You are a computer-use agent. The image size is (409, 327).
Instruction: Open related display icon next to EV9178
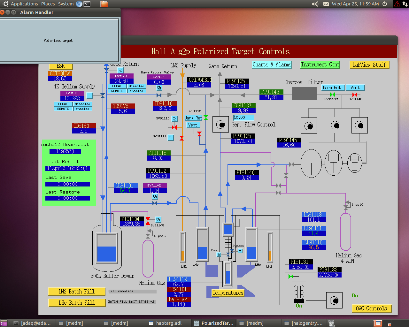pos(120,70)
